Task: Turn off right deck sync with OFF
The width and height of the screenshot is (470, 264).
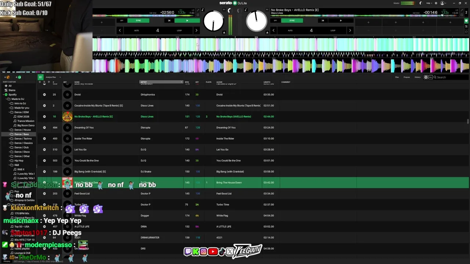Action: tap(275, 21)
